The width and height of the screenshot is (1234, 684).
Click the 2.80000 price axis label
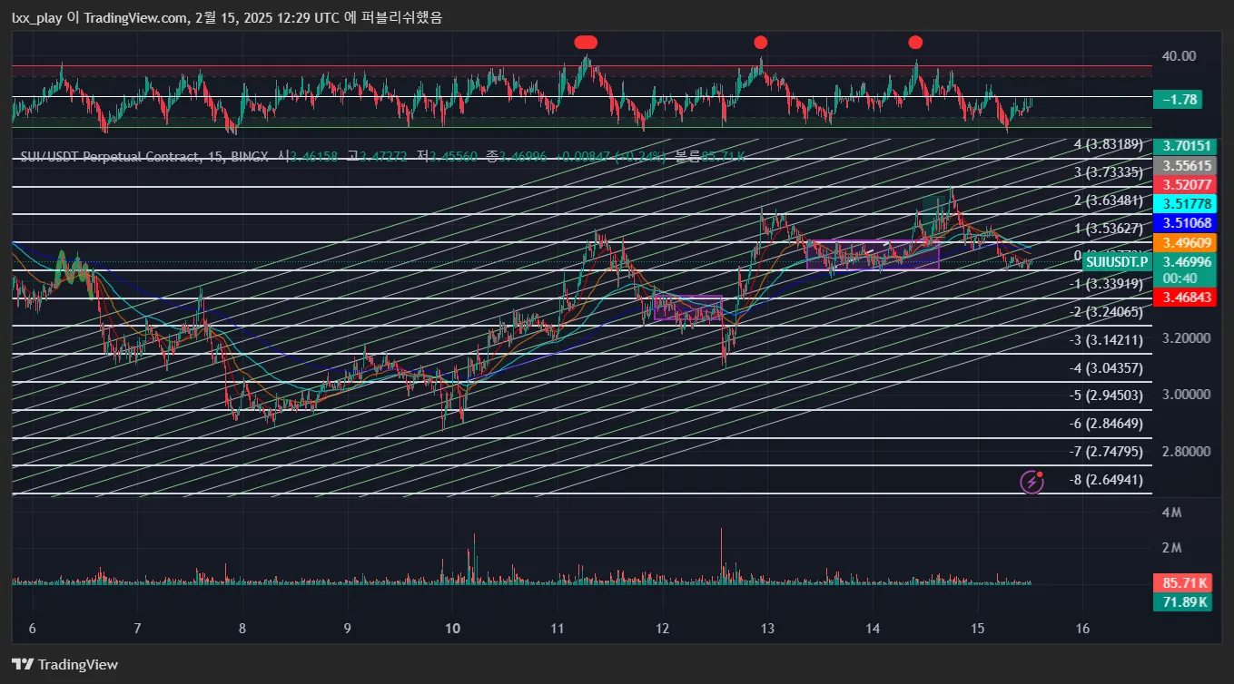(x=1185, y=451)
